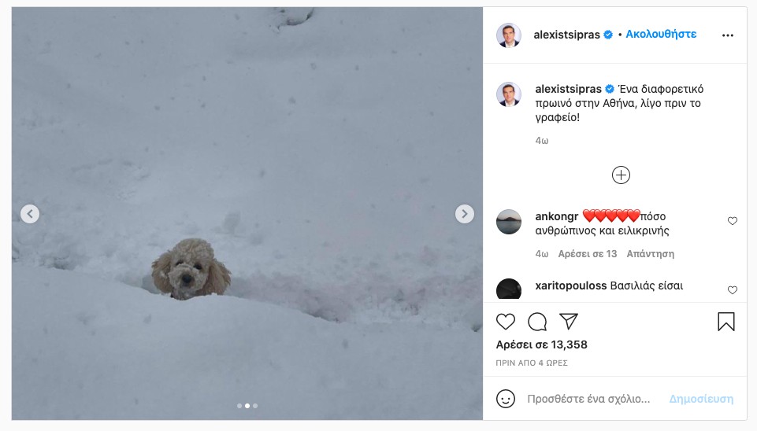Share post via paper plane icon
Viewport: 757px width, 431px height.
click(x=568, y=321)
